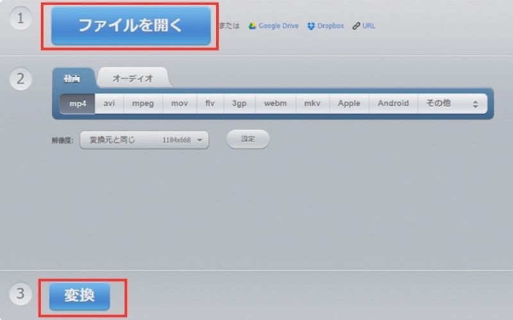
Task: Open the その他 formats dropdown
Action: point(453,104)
